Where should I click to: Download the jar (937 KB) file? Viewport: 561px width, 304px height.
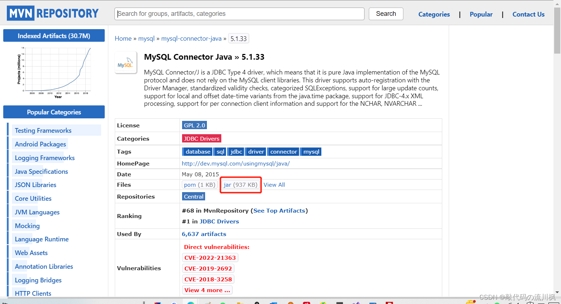tap(240, 185)
